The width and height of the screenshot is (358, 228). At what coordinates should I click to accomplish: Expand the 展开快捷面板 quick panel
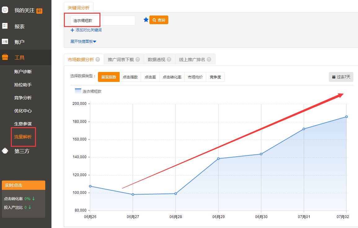83,41
